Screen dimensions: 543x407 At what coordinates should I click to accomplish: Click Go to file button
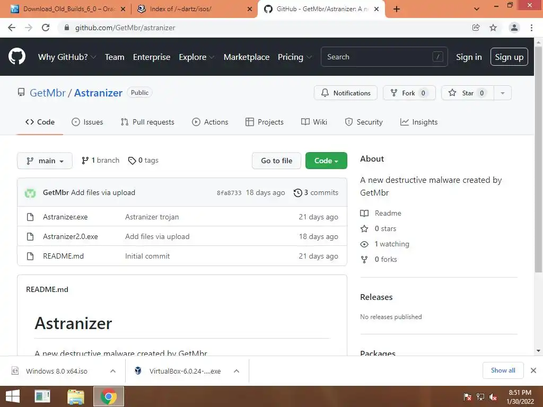[x=276, y=161]
